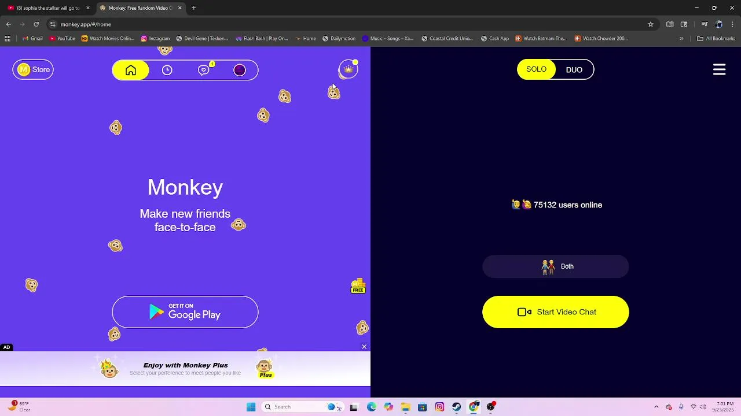
Task: Go back in browser
Action: pos(8,24)
